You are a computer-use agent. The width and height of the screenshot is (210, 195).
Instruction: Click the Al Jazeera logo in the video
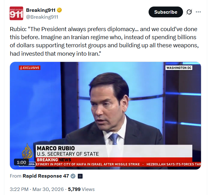27,151
